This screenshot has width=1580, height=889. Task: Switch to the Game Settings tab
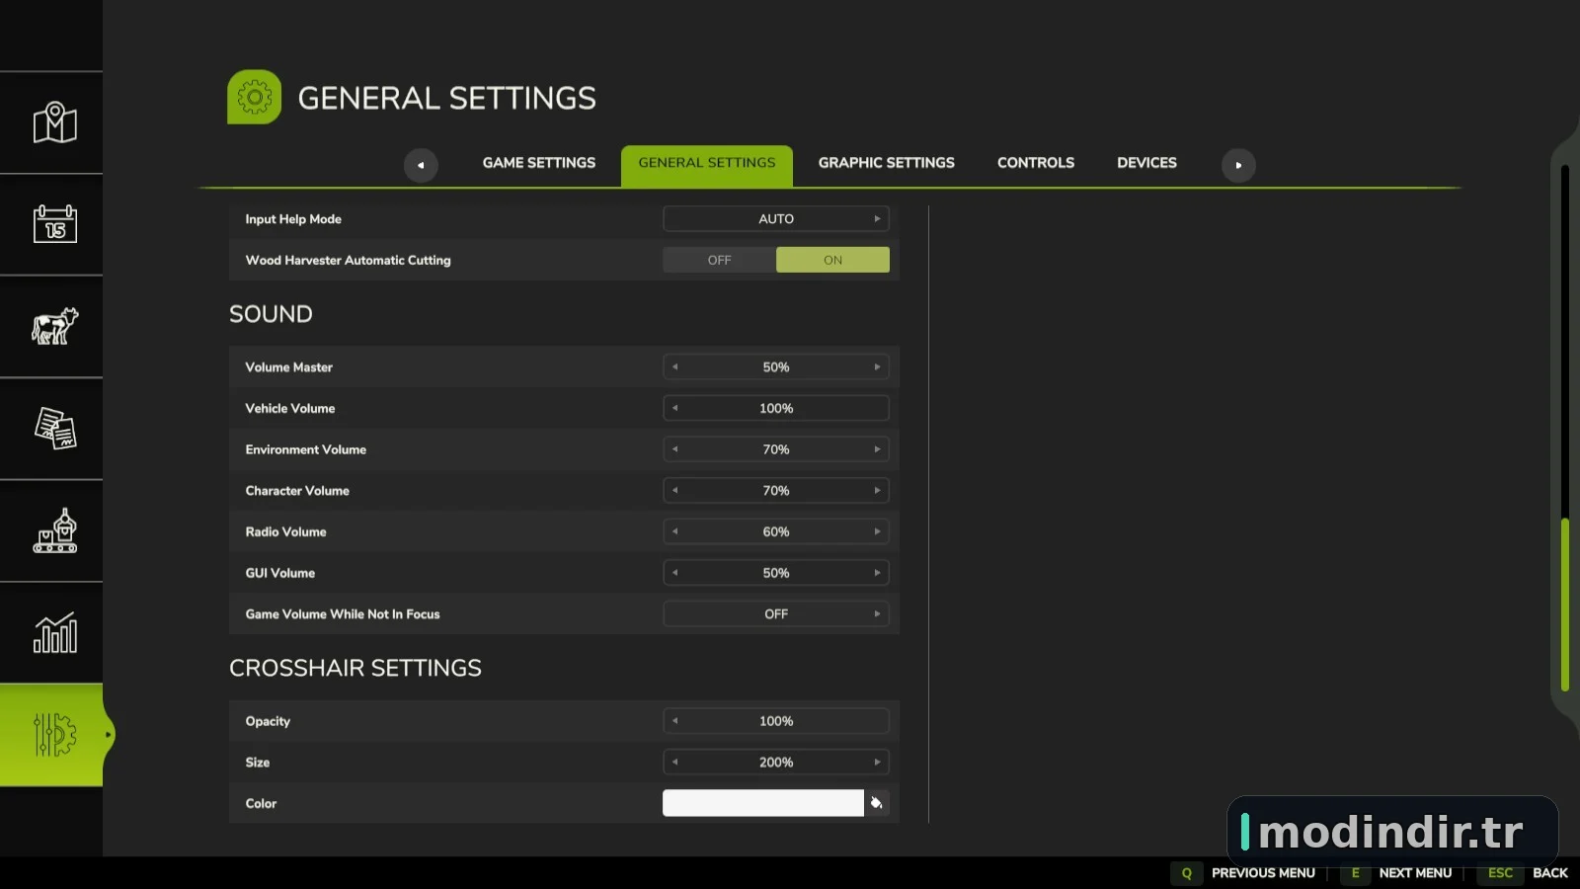coord(539,163)
